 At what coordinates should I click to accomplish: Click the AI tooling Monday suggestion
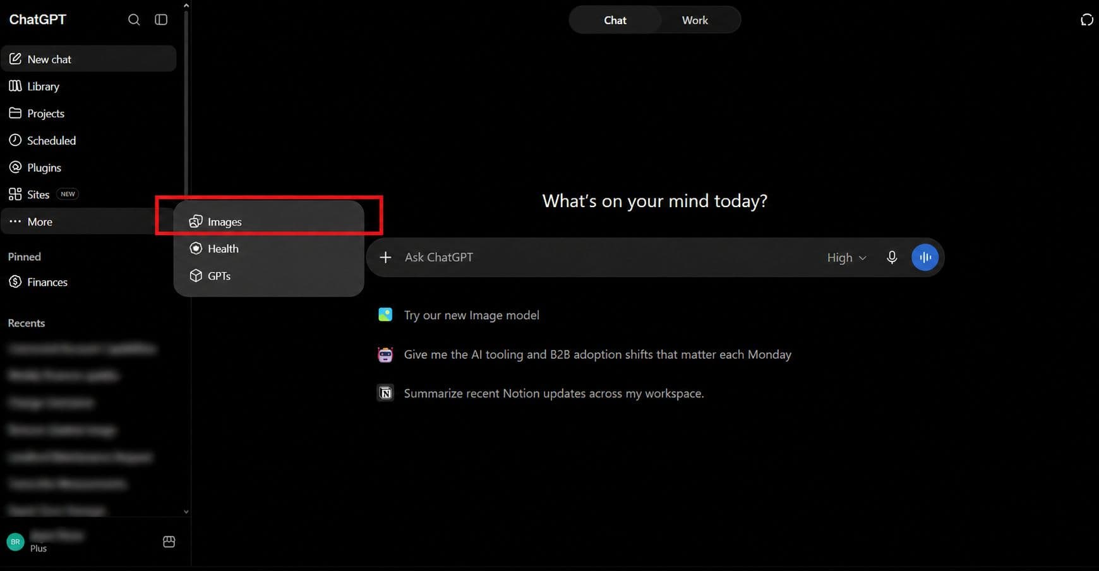pyautogui.click(x=598, y=354)
